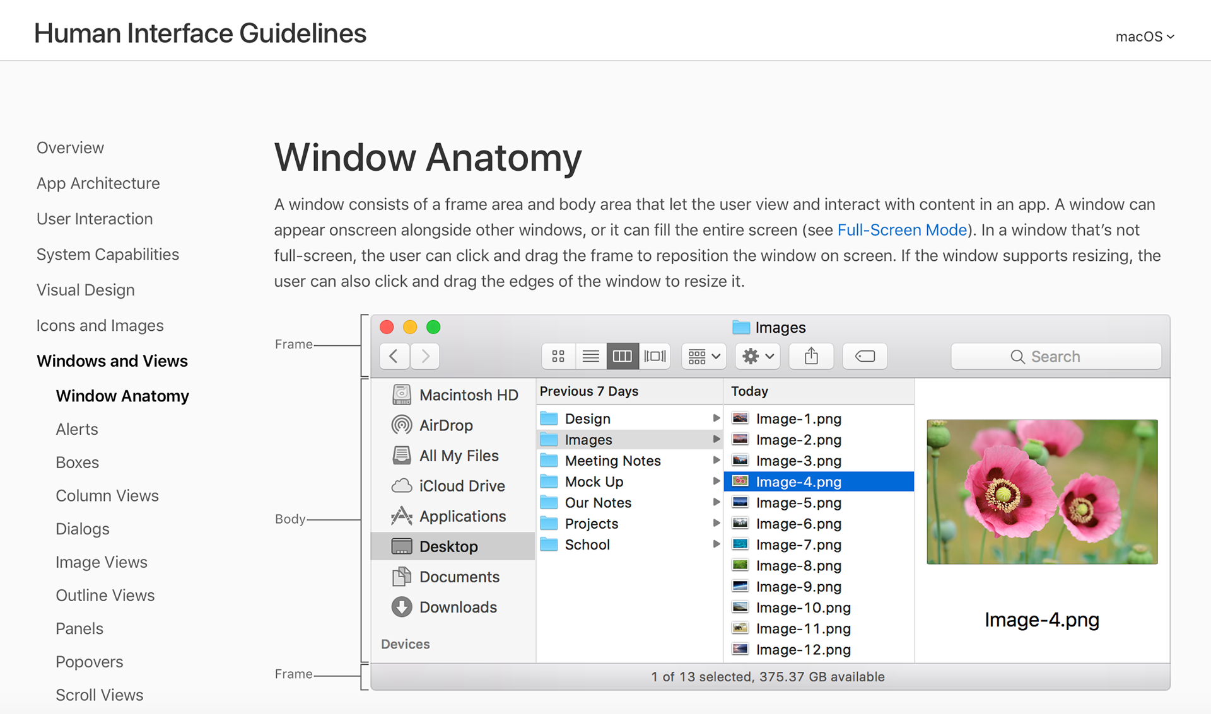Click the Finder back arrow button
The width and height of the screenshot is (1211, 714).
[x=394, y=356]
